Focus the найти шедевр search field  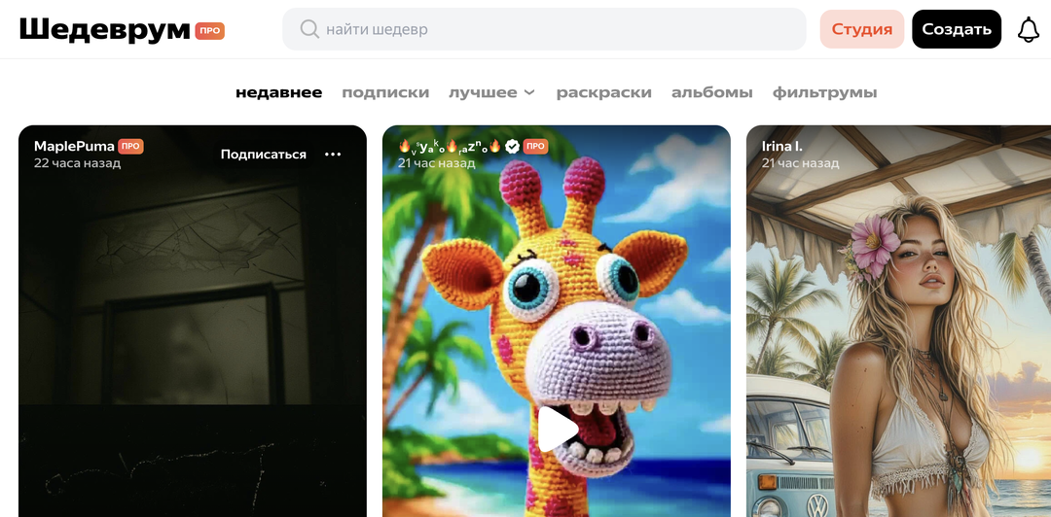pyautogui.click(x=544, y=29)
